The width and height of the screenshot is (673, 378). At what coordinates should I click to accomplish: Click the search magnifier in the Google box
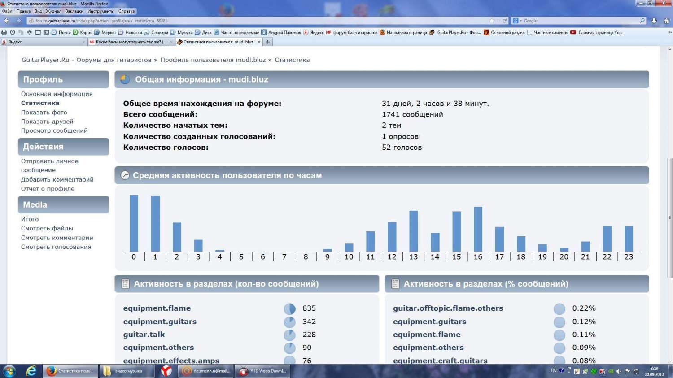(x=642, y=21)
